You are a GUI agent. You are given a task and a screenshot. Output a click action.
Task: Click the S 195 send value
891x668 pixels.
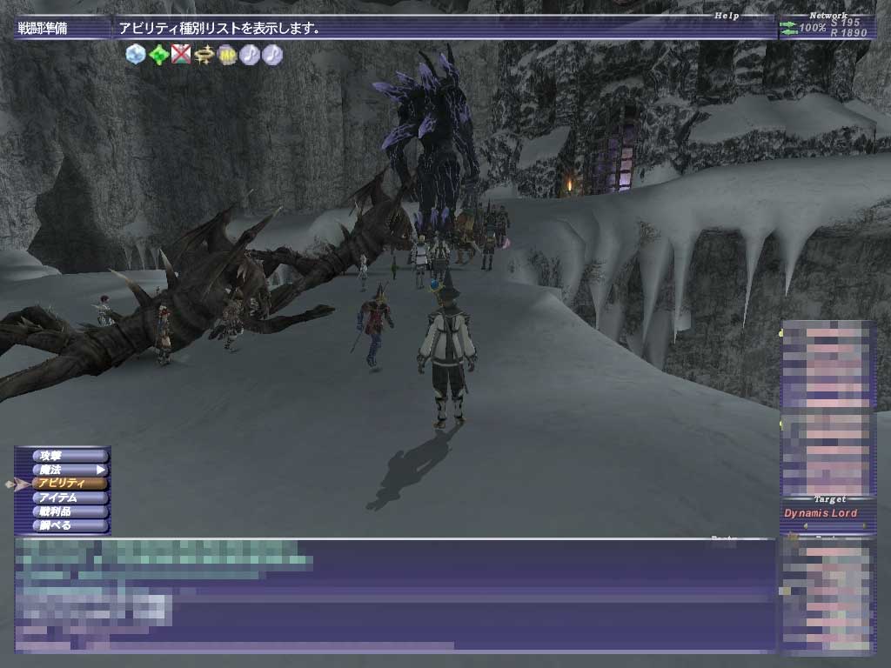coord(846,22)
